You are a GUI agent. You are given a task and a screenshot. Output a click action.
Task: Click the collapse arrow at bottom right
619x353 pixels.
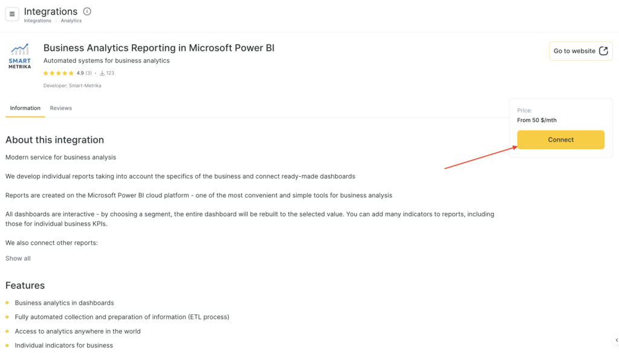(616, 340)
